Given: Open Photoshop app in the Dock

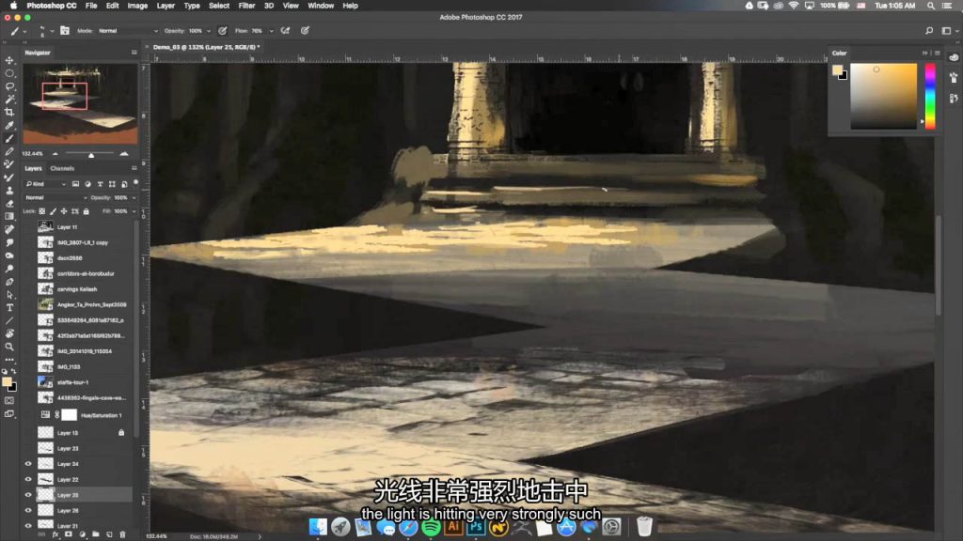Looking at the screenshot, I should (475, 527).
